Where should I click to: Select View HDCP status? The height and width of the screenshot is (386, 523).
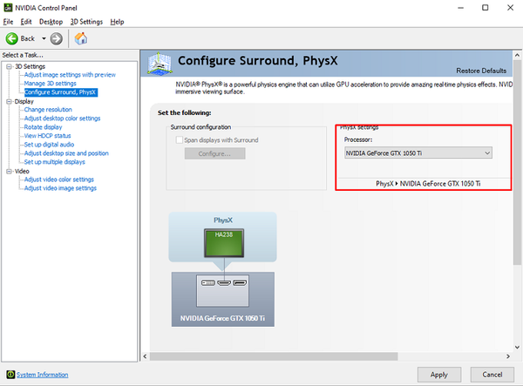[47, 136]
